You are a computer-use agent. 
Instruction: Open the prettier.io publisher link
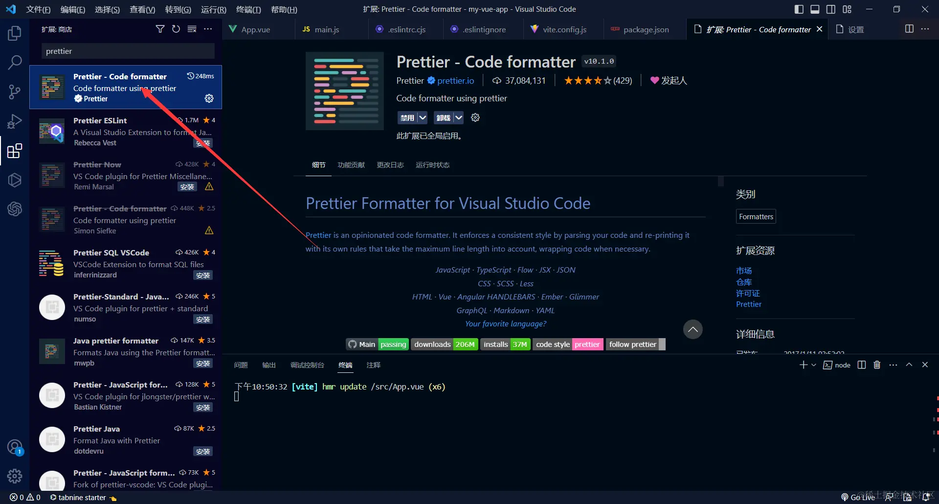click(455, 81)
